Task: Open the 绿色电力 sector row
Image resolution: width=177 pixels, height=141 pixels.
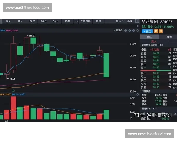Action: click(x=155, y=119)
